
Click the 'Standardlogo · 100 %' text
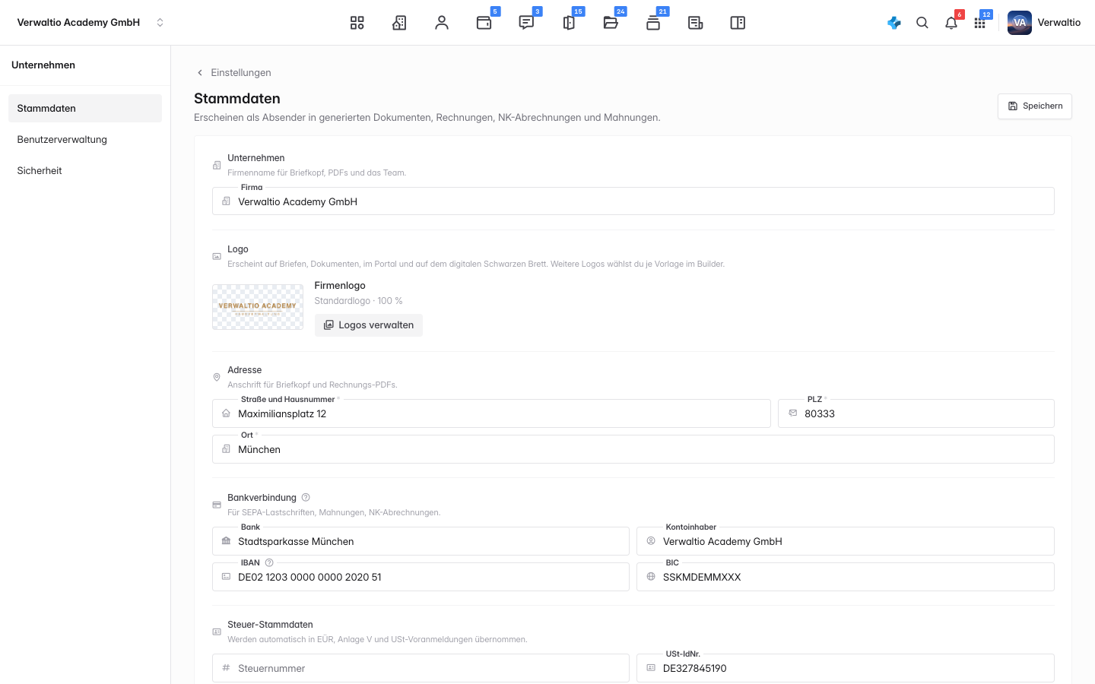(x=359, y=301)
